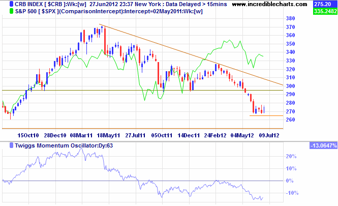This screenshot has height=206, width=338.
Task: Click the 10% oscillator axis label
Action: [x=291, y=169]
